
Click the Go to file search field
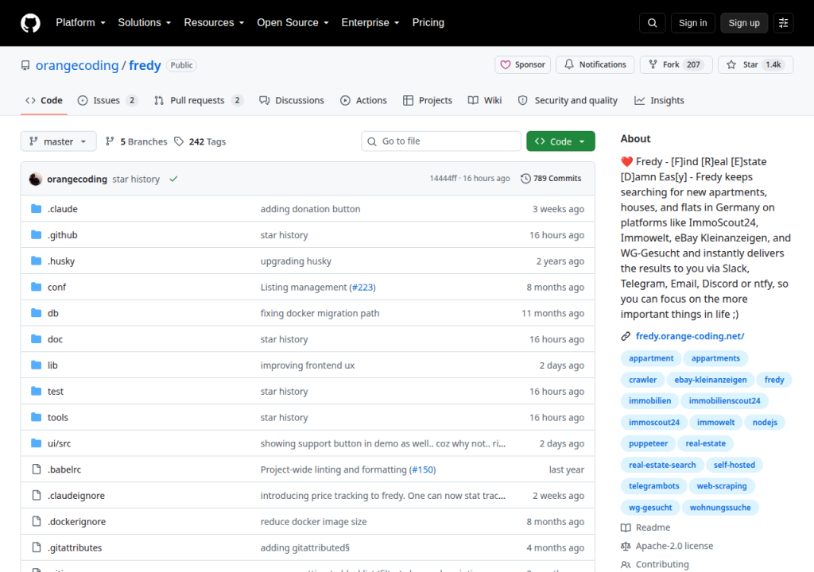[441, 141]
